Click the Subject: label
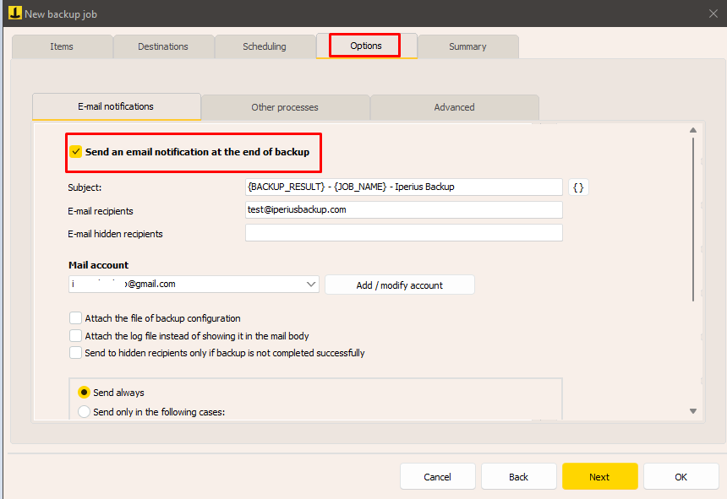Screen dimensions: 727x499 85,187
